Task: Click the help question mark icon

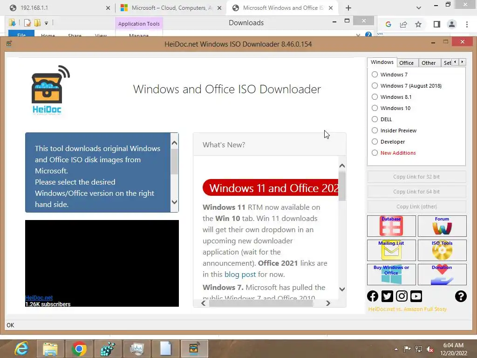Action: click(461, 296)
